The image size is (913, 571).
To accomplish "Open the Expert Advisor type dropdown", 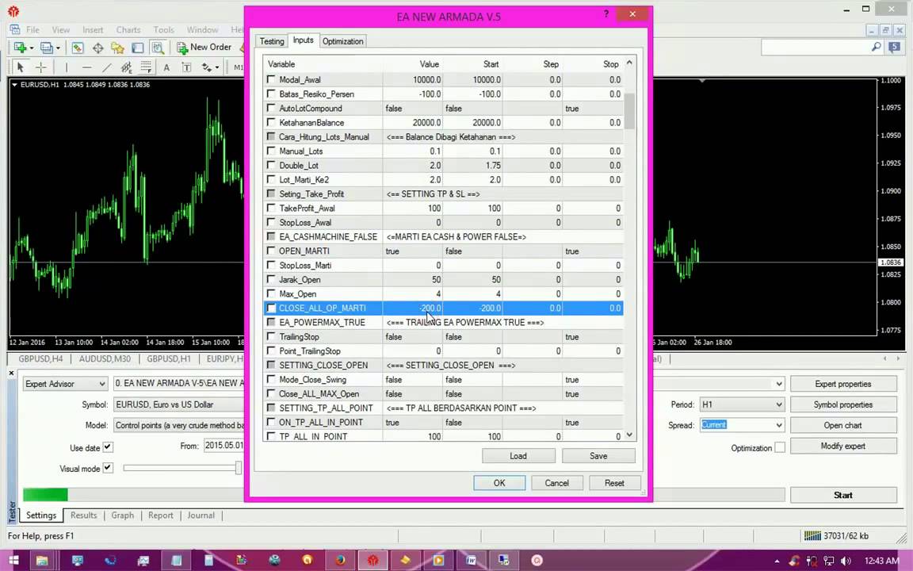I will 65,384.
